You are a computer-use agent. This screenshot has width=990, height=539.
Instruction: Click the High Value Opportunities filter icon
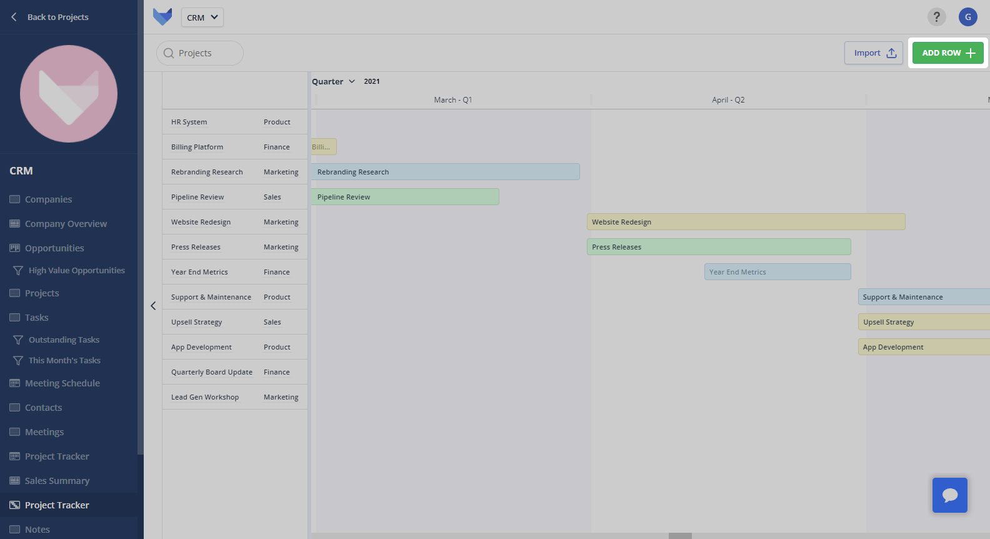(x=18, y=271)
